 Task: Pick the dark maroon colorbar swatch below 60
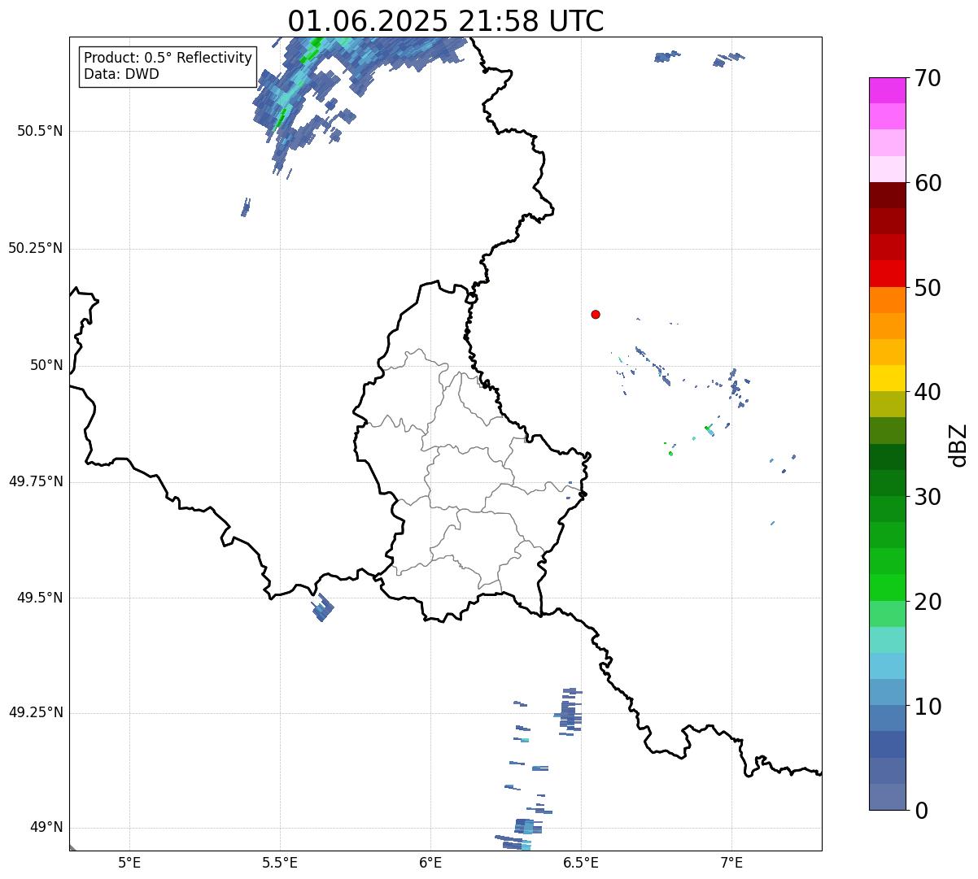coord(887,195)
